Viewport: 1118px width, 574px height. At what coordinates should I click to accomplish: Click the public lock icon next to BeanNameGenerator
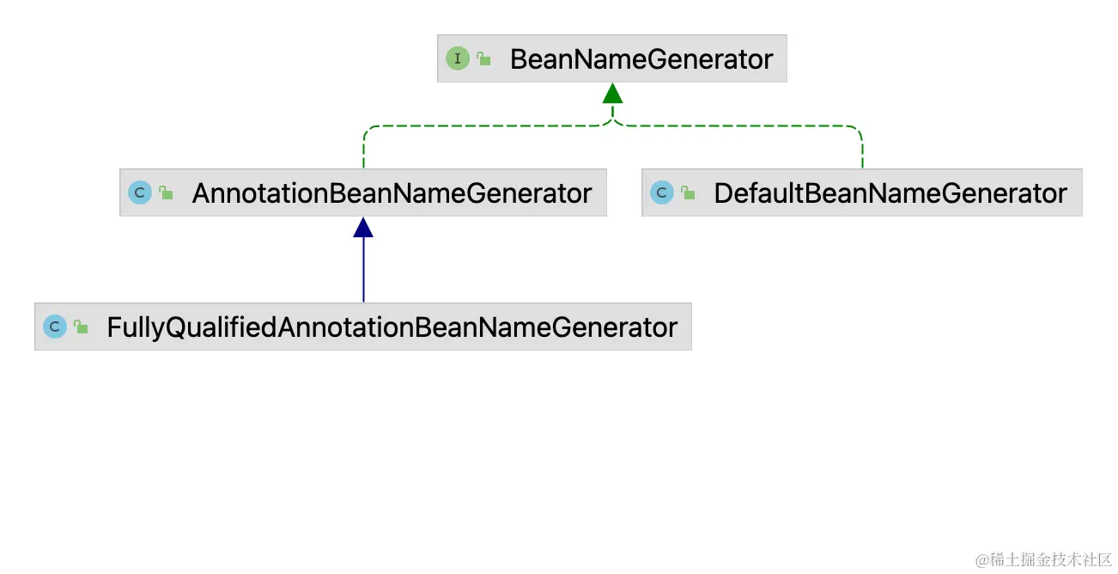click(x=484, y=58)
